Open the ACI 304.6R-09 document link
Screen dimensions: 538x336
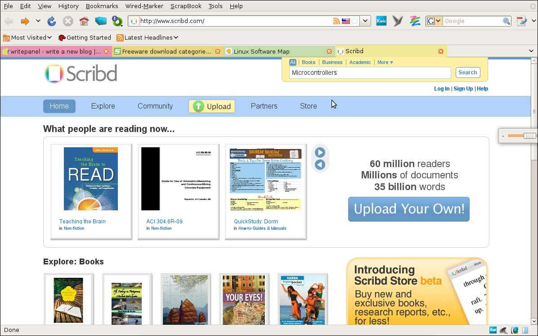[x=164, y=222]
